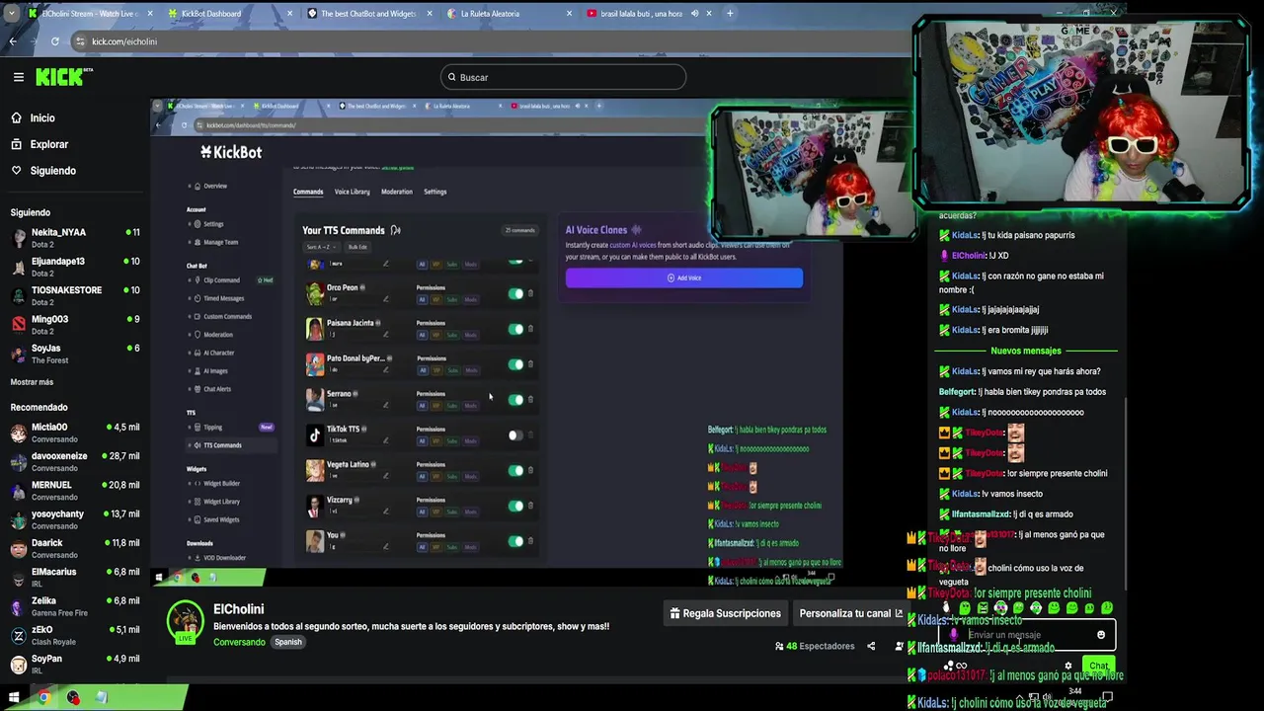Open SoyJas followed channel
Image resolution: width=1264 pixels, height=711 pixels.
[x=75, y=354]
